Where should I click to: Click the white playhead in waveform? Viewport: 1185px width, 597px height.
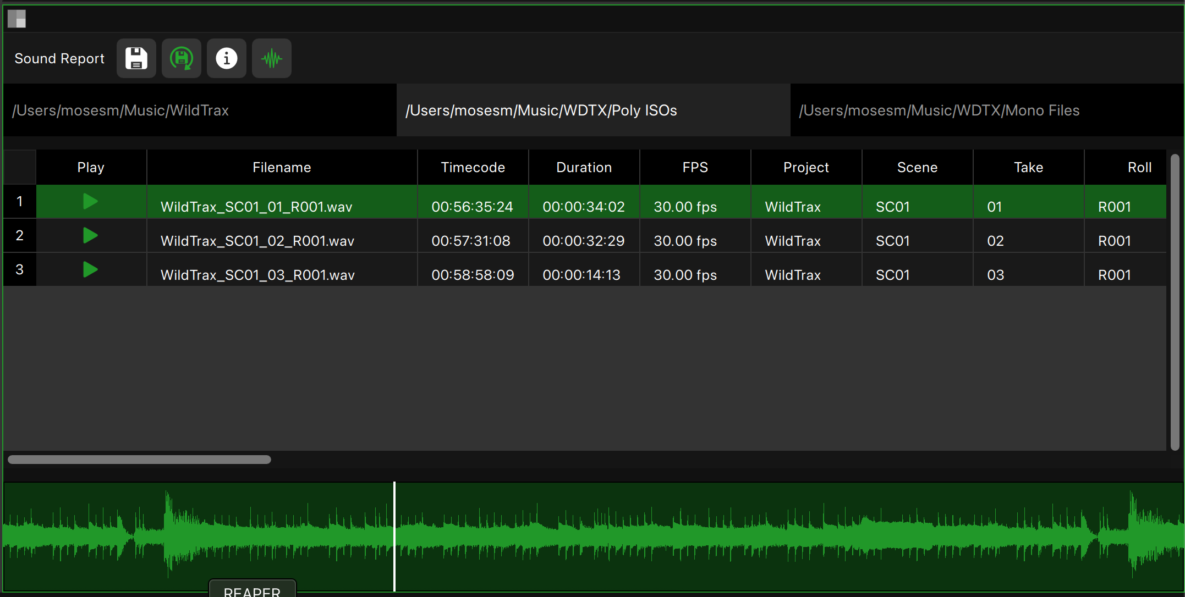point(394,536)
